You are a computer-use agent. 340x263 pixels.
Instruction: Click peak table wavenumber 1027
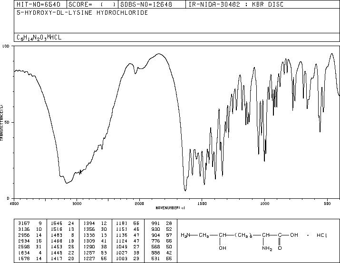(x=122, y=253)
